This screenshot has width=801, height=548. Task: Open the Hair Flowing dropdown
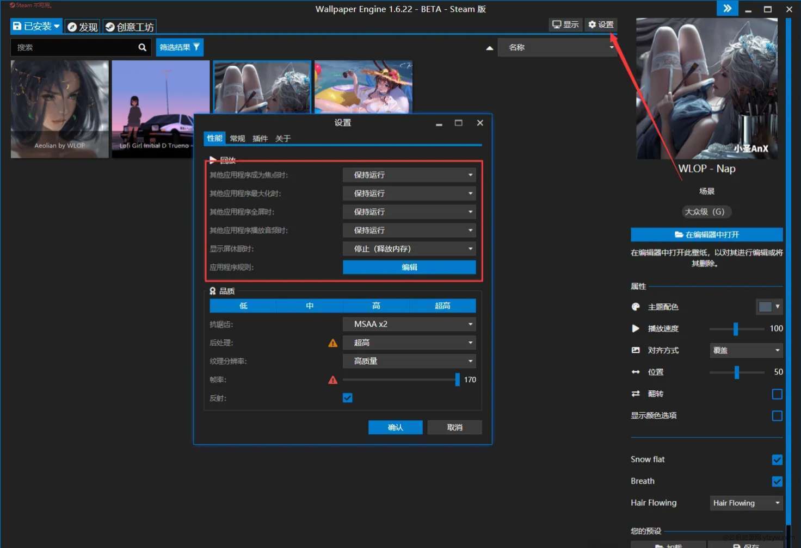coord(747,503)
